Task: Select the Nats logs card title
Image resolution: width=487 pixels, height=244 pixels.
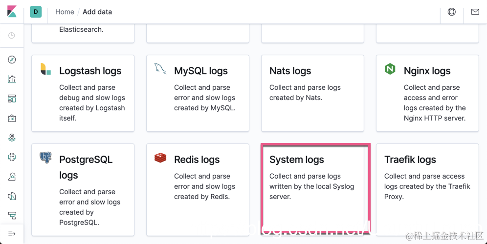Action: 290,71
